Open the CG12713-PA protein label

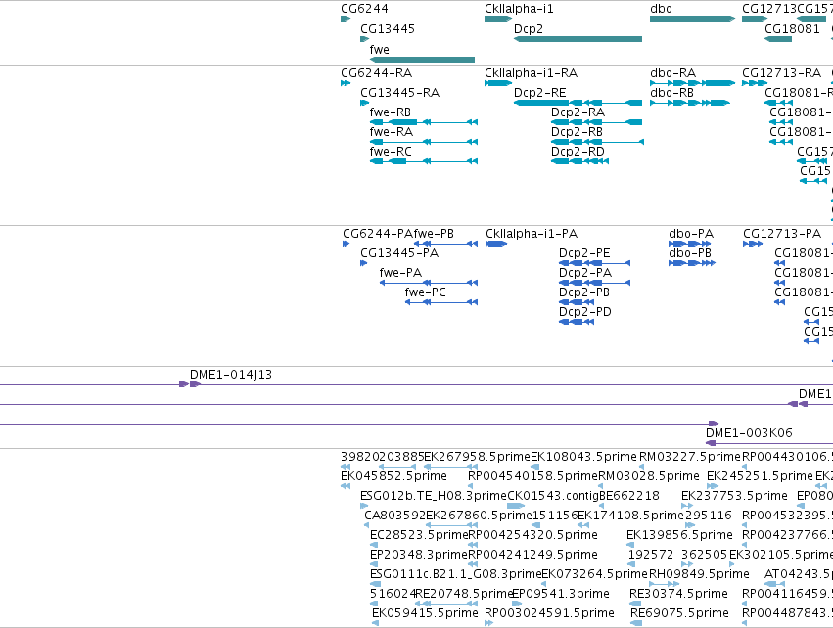782,234
